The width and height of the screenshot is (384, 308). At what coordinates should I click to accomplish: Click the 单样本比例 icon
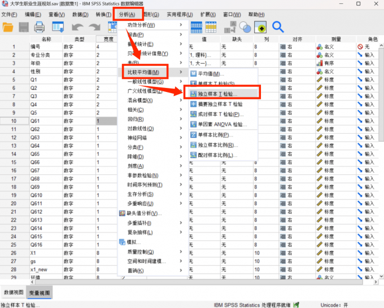coord(194,135)
